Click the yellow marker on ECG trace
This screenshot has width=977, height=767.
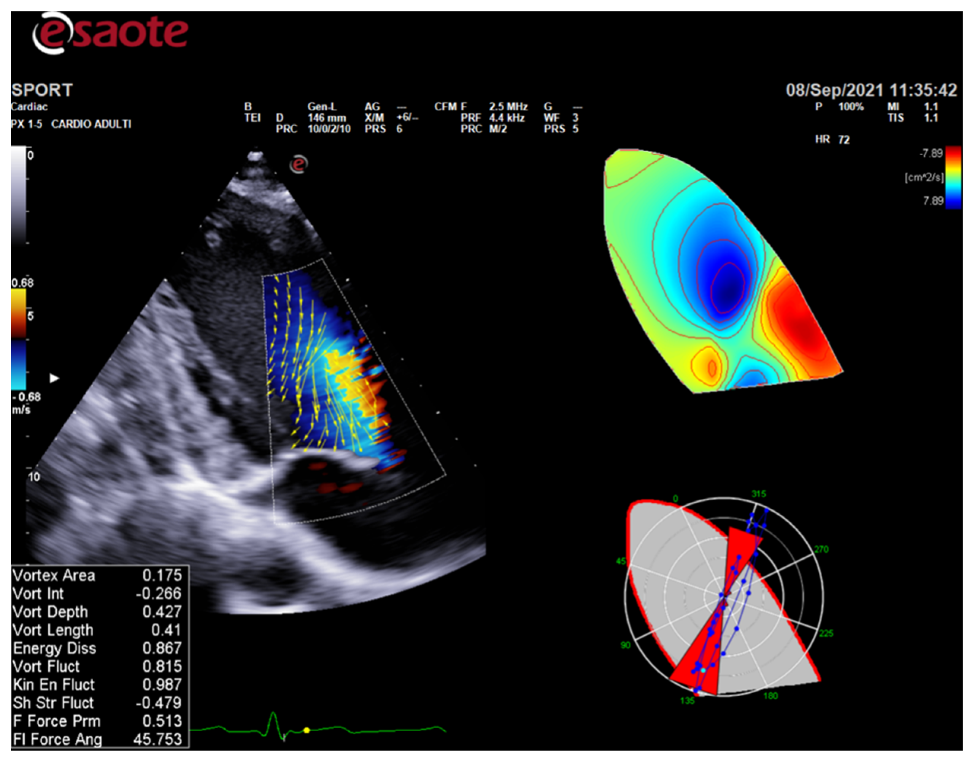pos(307,730)
